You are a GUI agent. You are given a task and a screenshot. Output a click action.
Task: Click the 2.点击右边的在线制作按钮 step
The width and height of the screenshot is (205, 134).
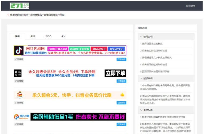153,51
